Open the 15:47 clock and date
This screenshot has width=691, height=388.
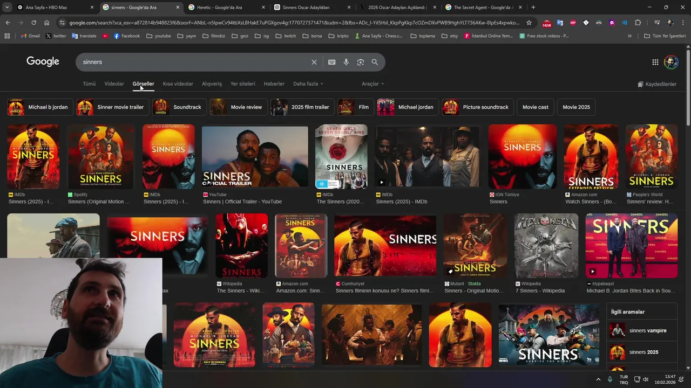coord(666,379)
